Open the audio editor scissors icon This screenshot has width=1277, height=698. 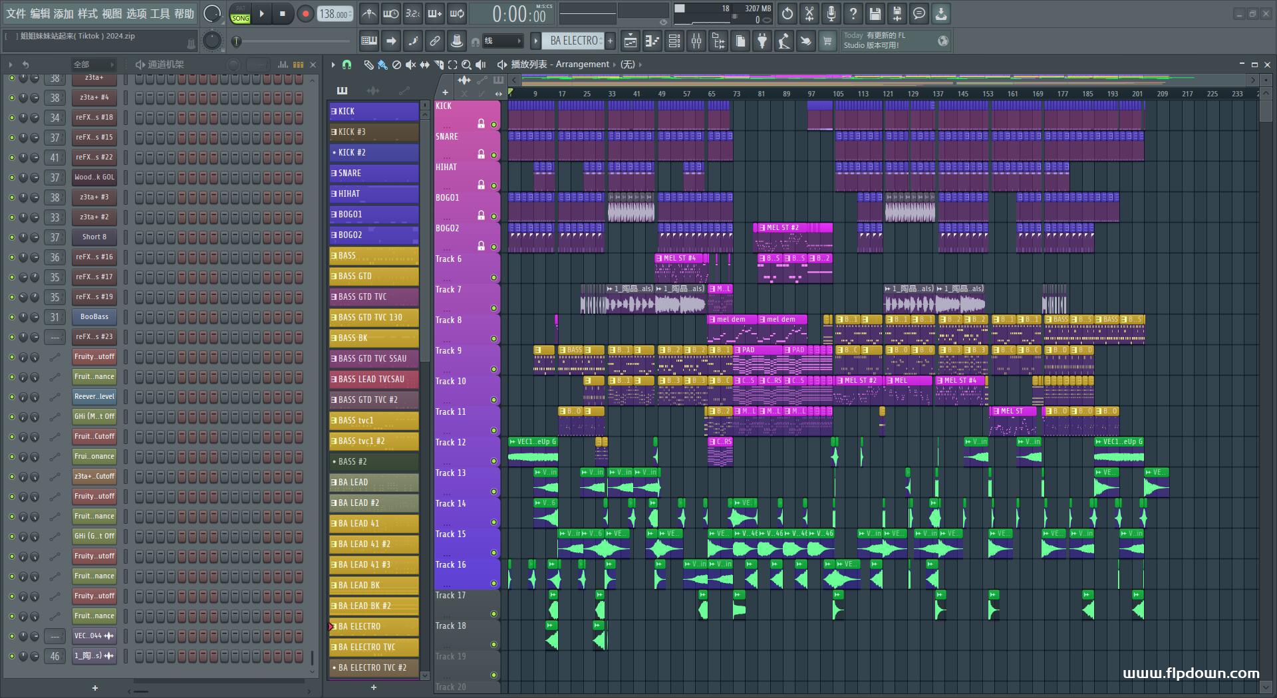pyautogui.click(x=809, y=13)
